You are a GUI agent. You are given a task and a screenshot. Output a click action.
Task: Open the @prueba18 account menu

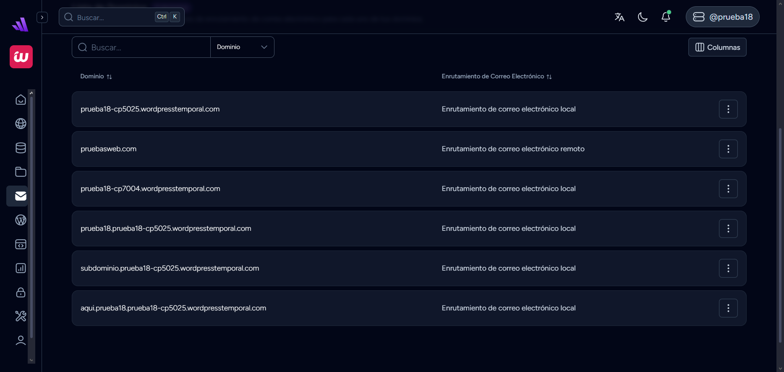click(722, 17)
